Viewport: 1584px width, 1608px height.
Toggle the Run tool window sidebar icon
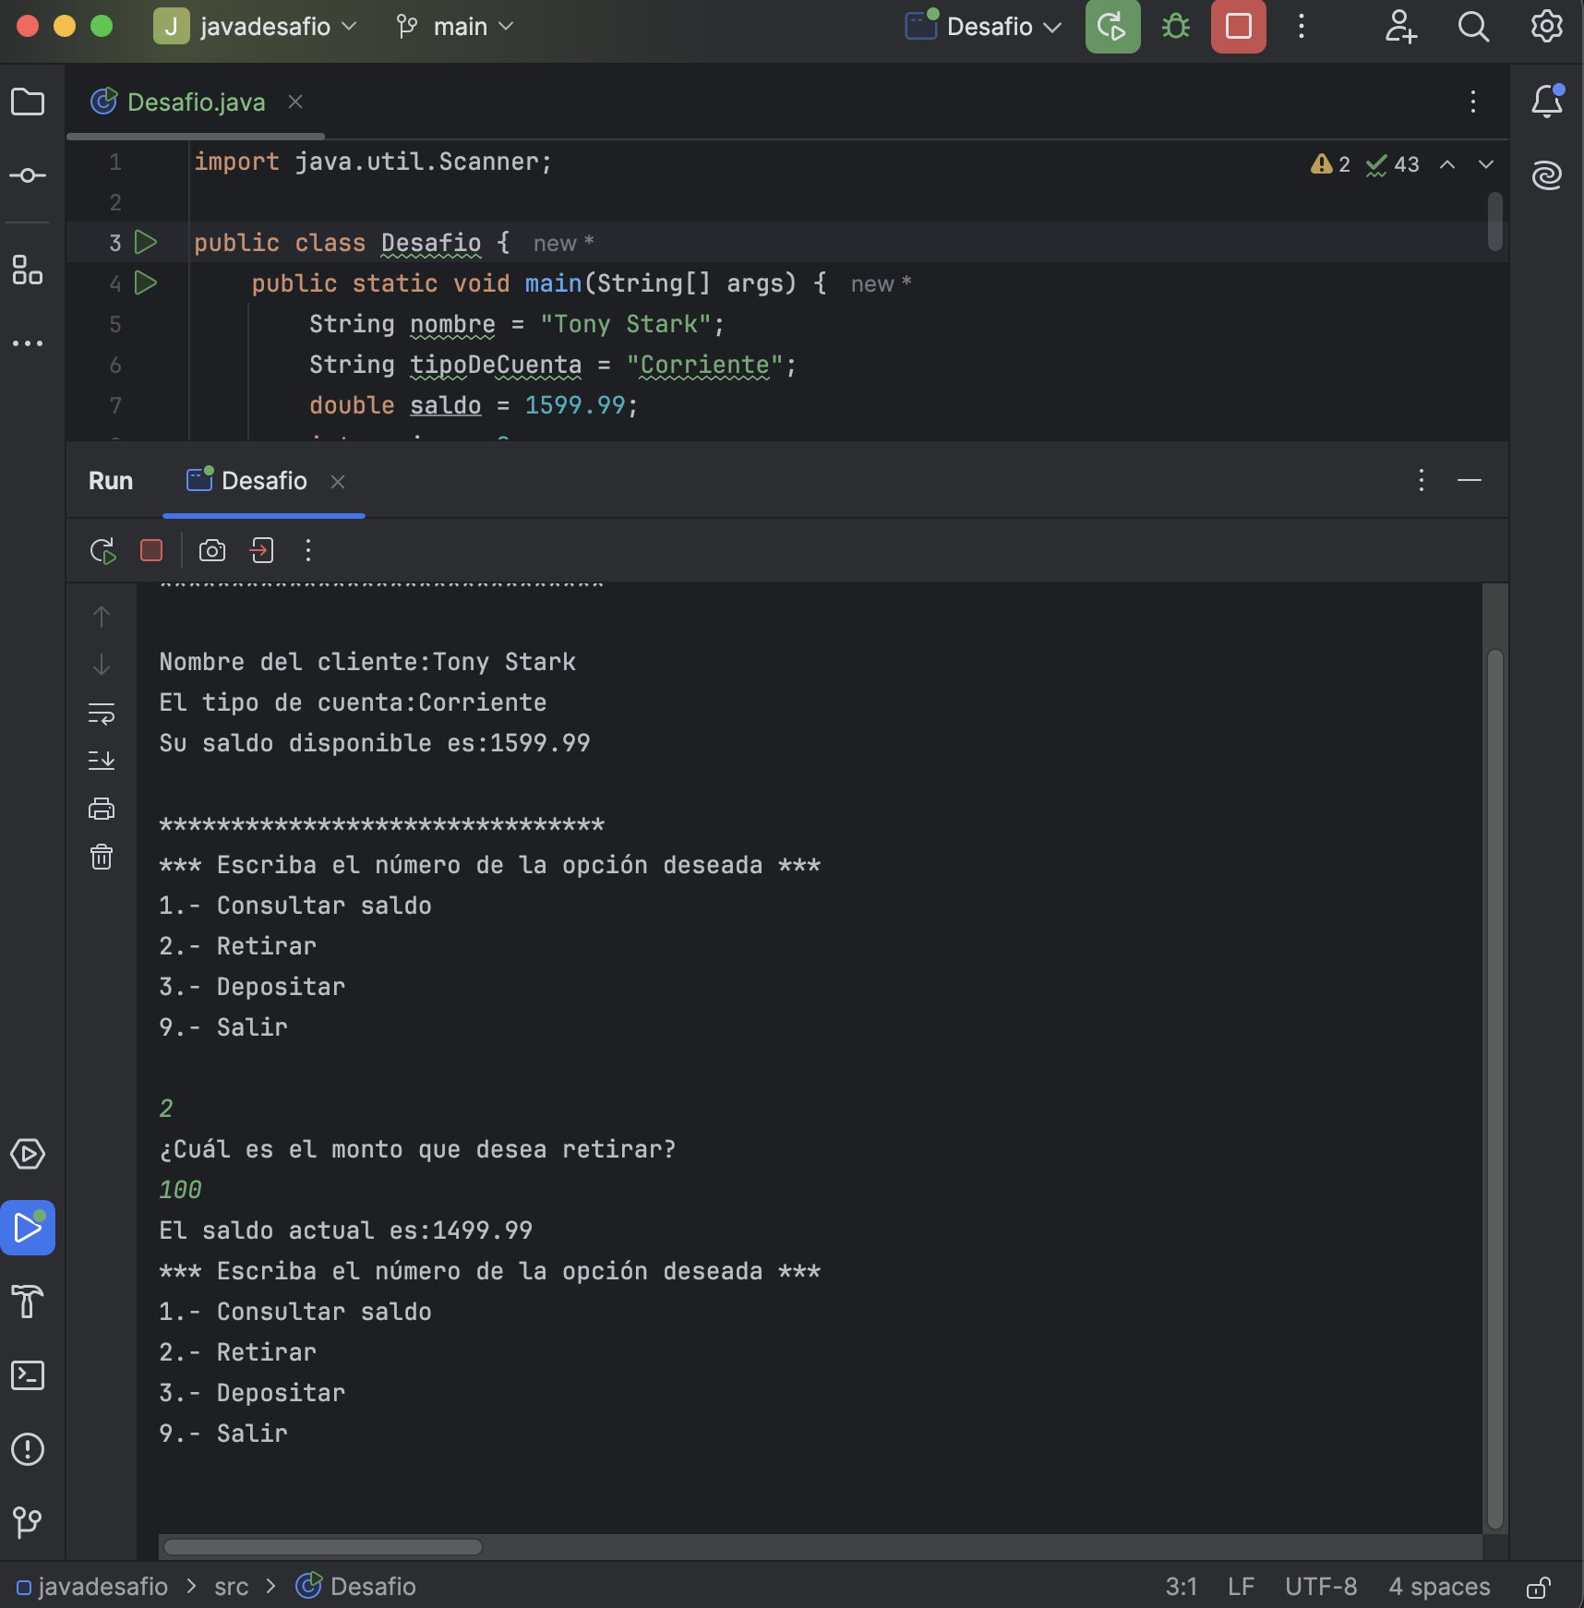click(28, 1228)
